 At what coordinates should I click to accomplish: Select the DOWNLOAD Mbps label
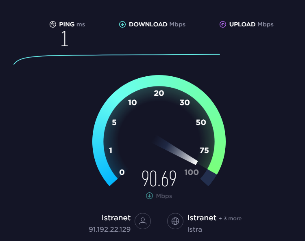tap(157, 24)
